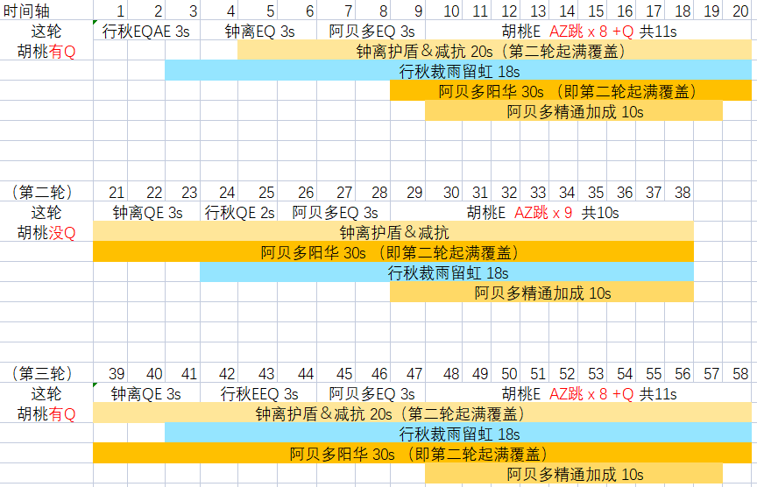Select third-round 阿贝多EQ 3s cell at seconds 45-47

[x=371, y=393]
